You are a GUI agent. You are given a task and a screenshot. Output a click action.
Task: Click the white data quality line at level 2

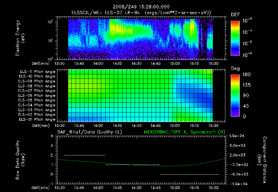(x=84, y=155)
